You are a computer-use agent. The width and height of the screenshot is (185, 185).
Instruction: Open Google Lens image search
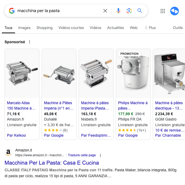(x=129, y=11)
